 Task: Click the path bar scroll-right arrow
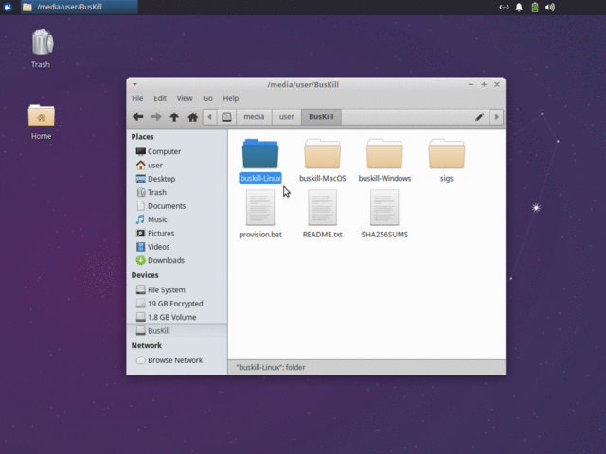point(497,116)
